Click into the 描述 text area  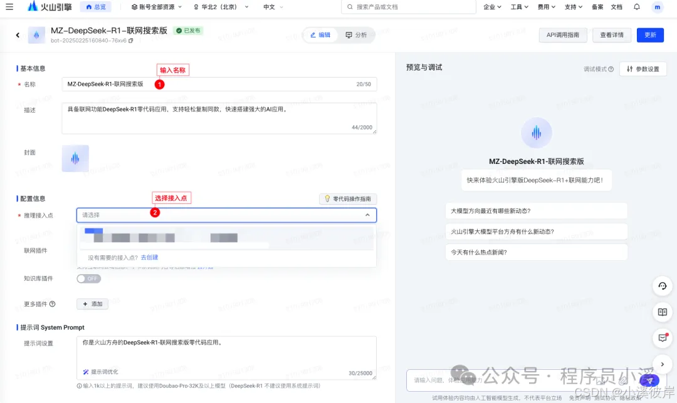coord(219,118)
